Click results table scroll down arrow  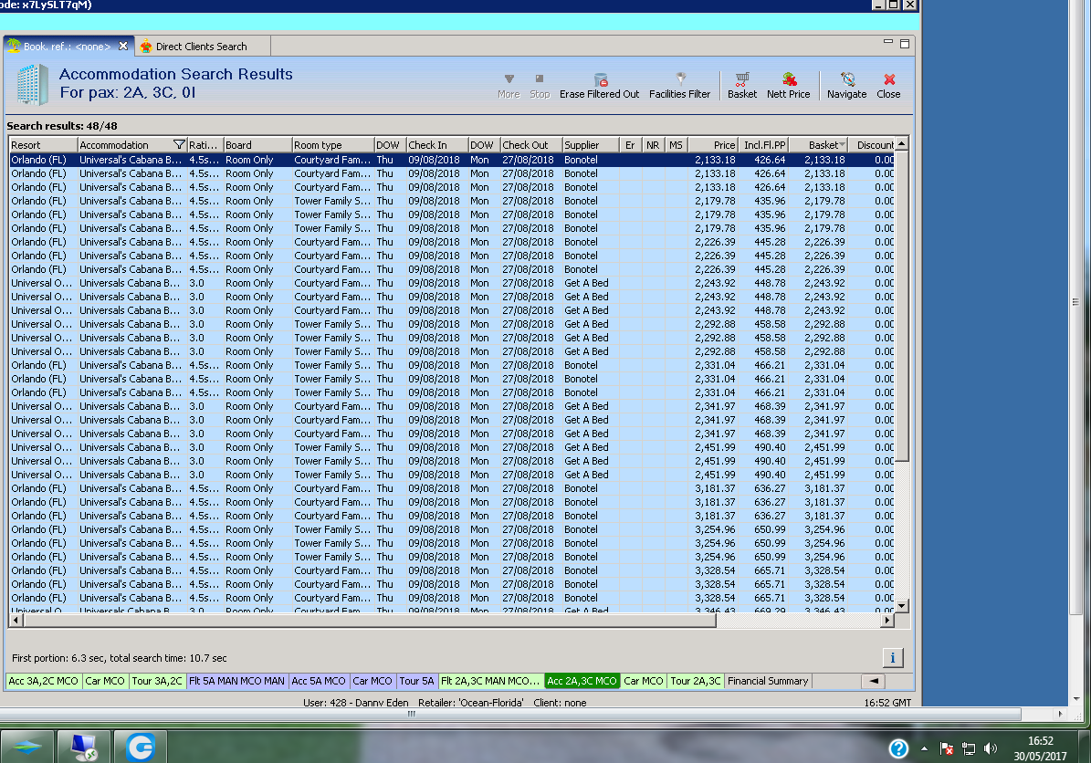902,606
